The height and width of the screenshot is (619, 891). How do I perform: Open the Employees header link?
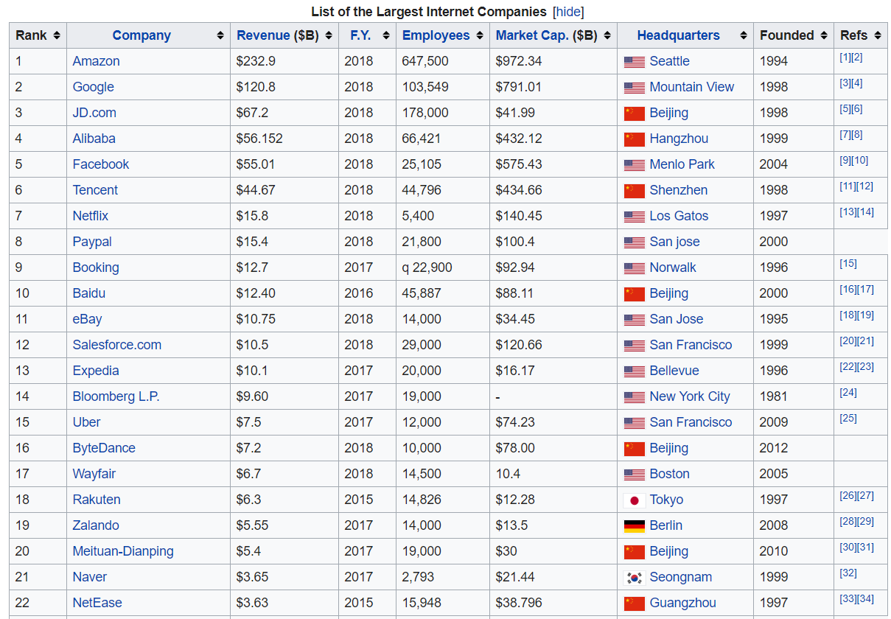pyautogui.click(x=436, y=35)
